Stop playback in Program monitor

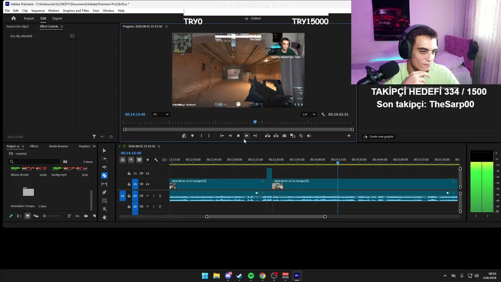(238, 136)
